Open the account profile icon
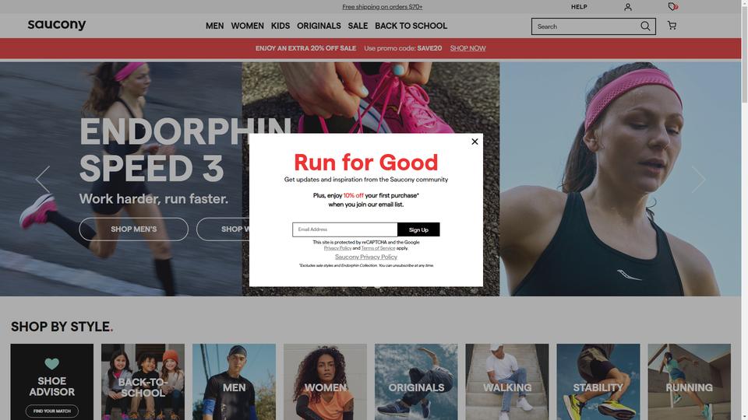The height and width of the screenshot is (420, 748). coord(628,7)
